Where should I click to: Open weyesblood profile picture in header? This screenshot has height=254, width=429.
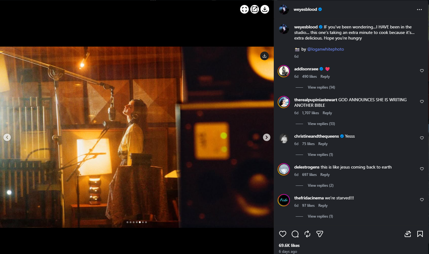tap(284, 10)
